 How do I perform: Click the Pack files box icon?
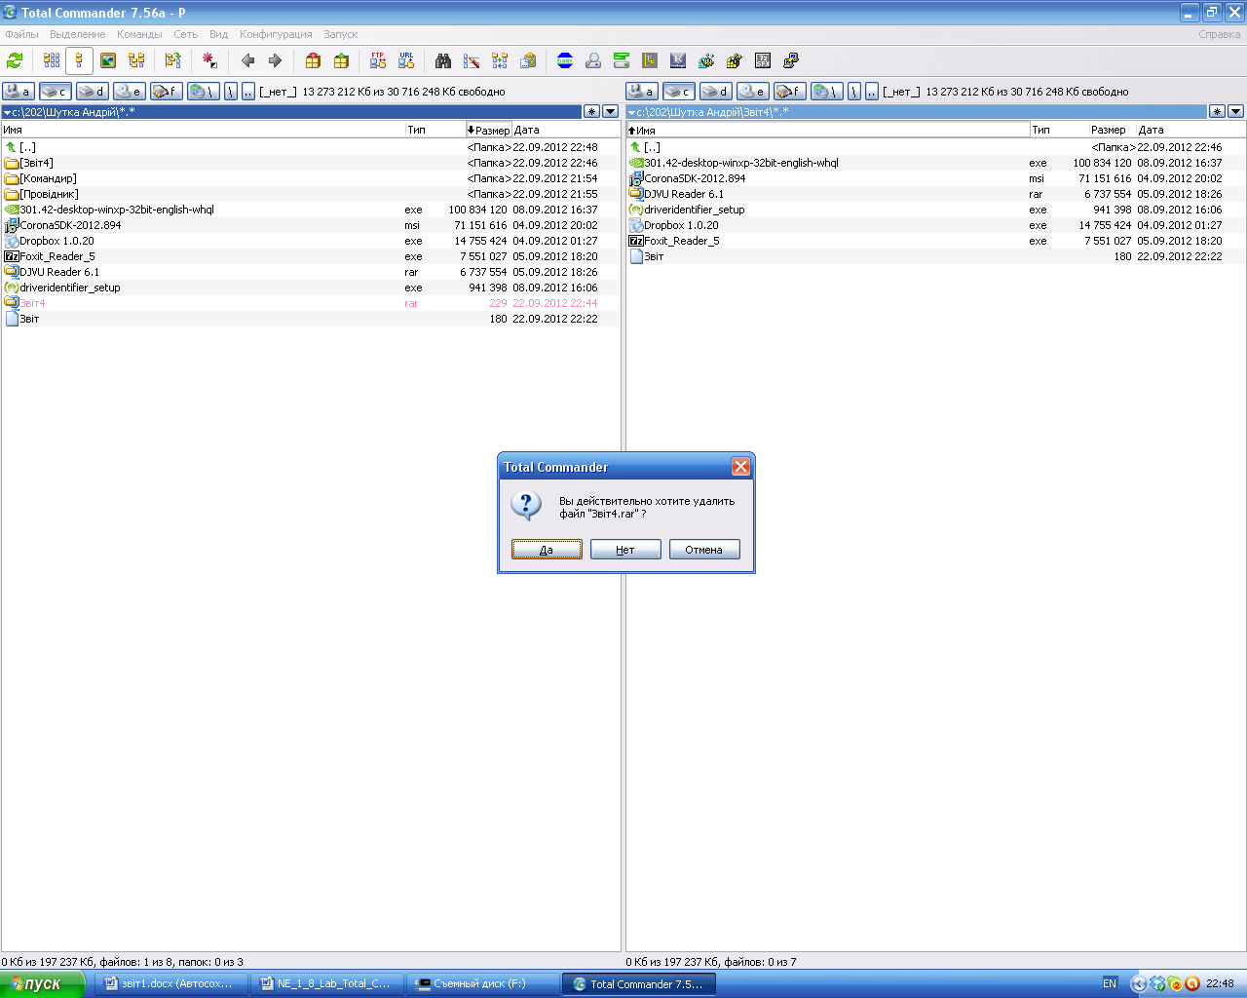pyautogui.click(x=313, y=60)
